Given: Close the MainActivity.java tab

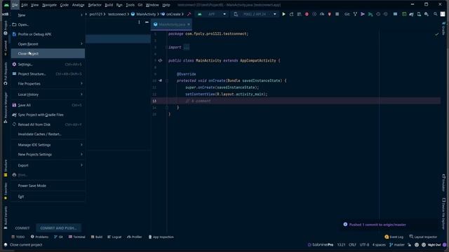Looking at the screenshot, I should pyautogui.click(x=189, y=24).
